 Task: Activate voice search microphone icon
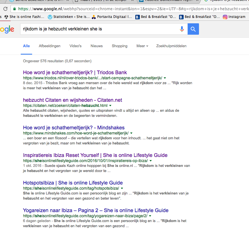click(x=182, y=29)
